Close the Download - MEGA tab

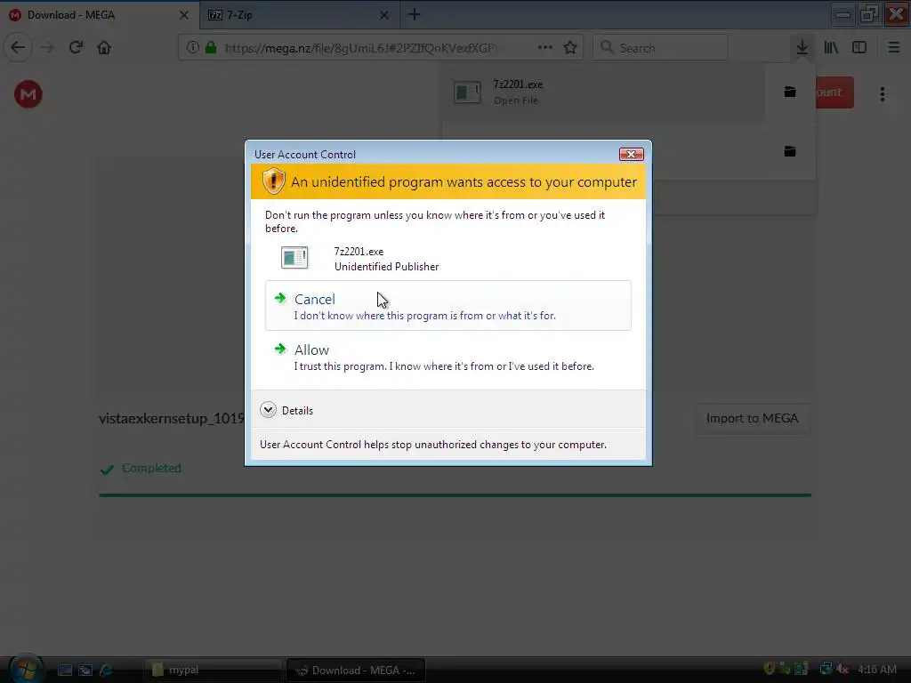click(183, 15)
